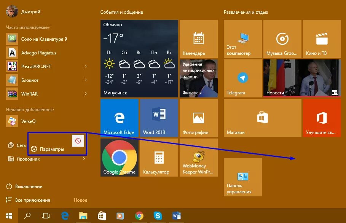Open the Этот компьютер tile
346x223 pixels.
pos(243,39)
